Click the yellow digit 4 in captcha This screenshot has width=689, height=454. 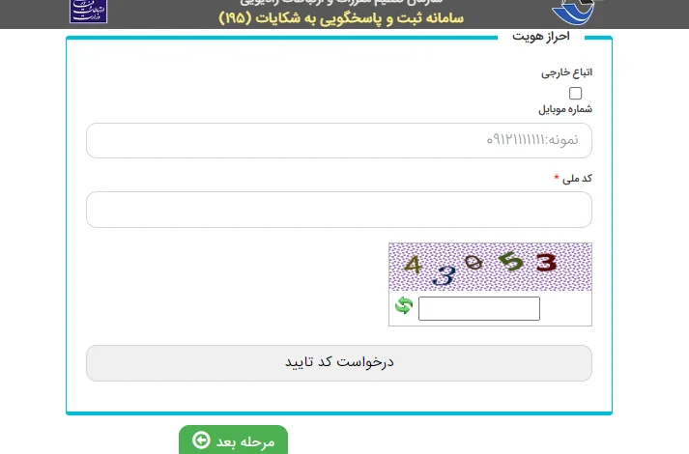413,265
